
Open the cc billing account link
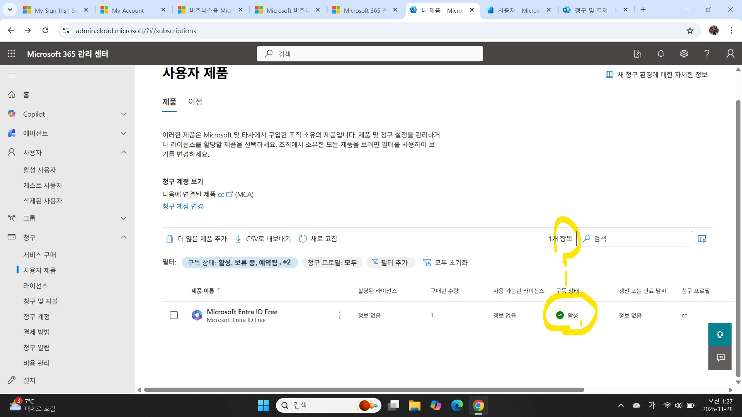225,194
